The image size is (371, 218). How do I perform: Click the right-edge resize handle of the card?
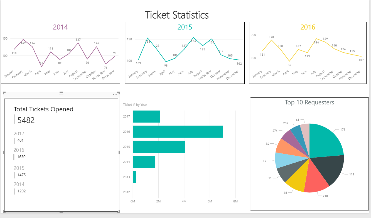click(119, 152)
